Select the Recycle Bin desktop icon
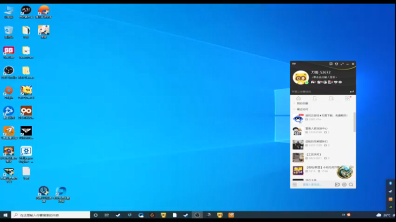 9,32
